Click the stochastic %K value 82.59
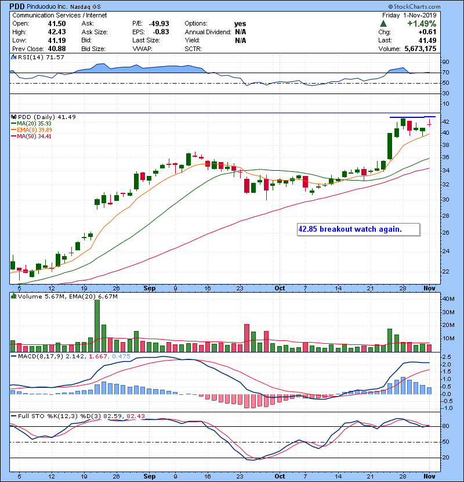The image size is (464, 482). point(113,416)
